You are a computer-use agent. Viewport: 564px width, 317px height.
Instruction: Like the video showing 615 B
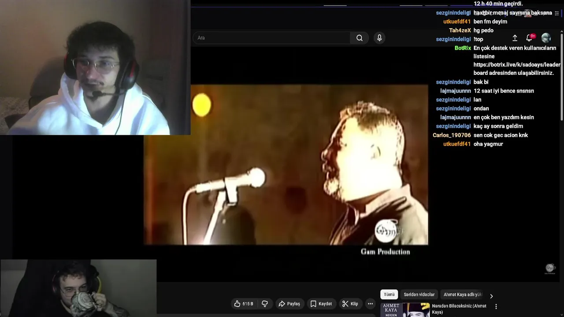click(x=244, y=304)
